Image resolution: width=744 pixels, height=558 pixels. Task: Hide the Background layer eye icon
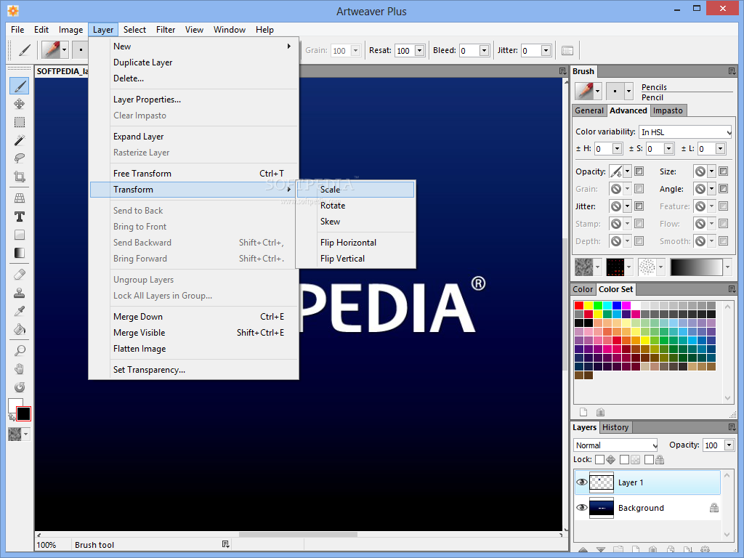tap(582, 507)
